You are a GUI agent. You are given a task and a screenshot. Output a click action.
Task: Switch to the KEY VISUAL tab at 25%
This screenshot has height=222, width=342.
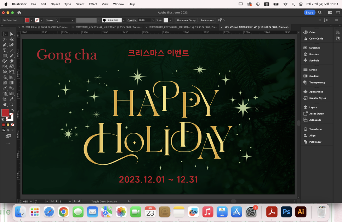[x=109, y=27]
